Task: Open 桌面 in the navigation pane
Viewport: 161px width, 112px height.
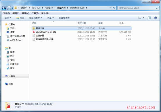Action: coord(12,32)
